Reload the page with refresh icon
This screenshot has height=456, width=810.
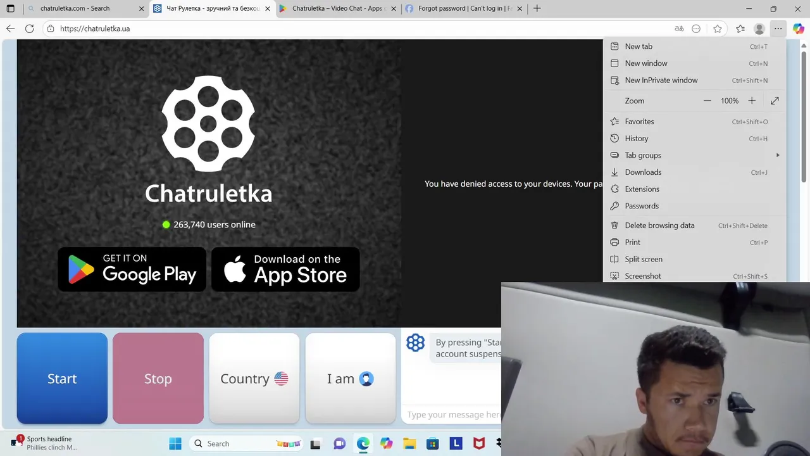pyautogui.click(x=29, y=28)
